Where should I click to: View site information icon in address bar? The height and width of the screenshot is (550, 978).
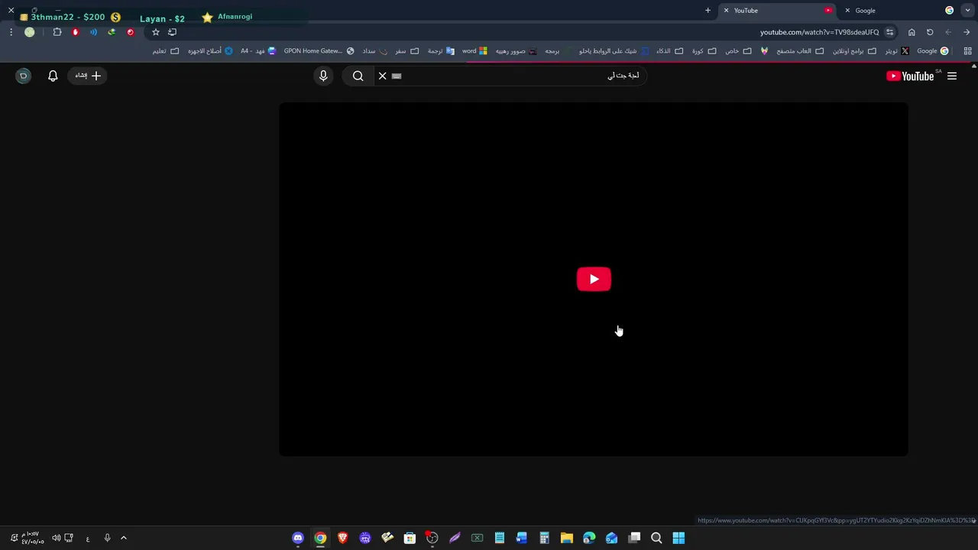pos(890,32)
